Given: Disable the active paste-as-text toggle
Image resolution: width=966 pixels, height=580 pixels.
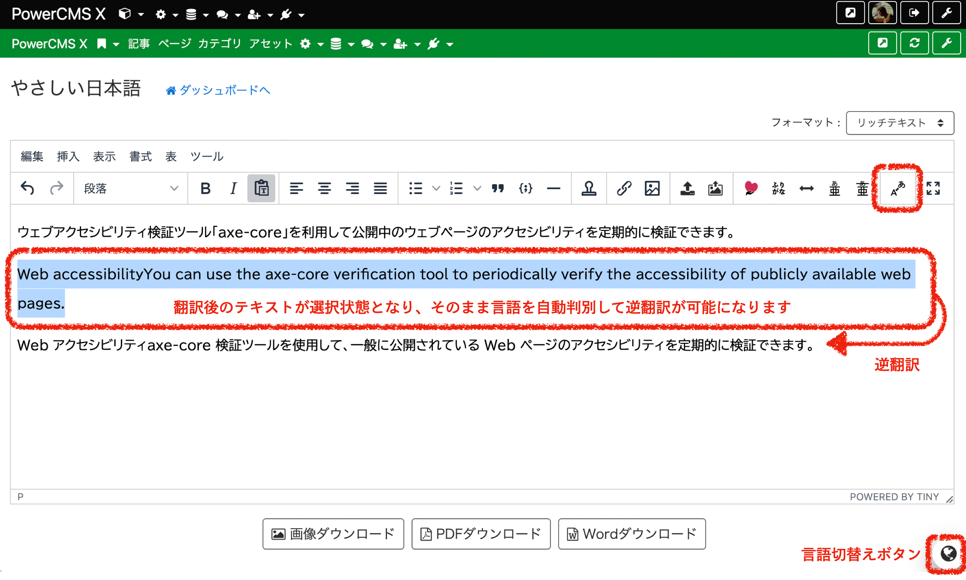Looking at the screenshot, I should pos(261,188).
